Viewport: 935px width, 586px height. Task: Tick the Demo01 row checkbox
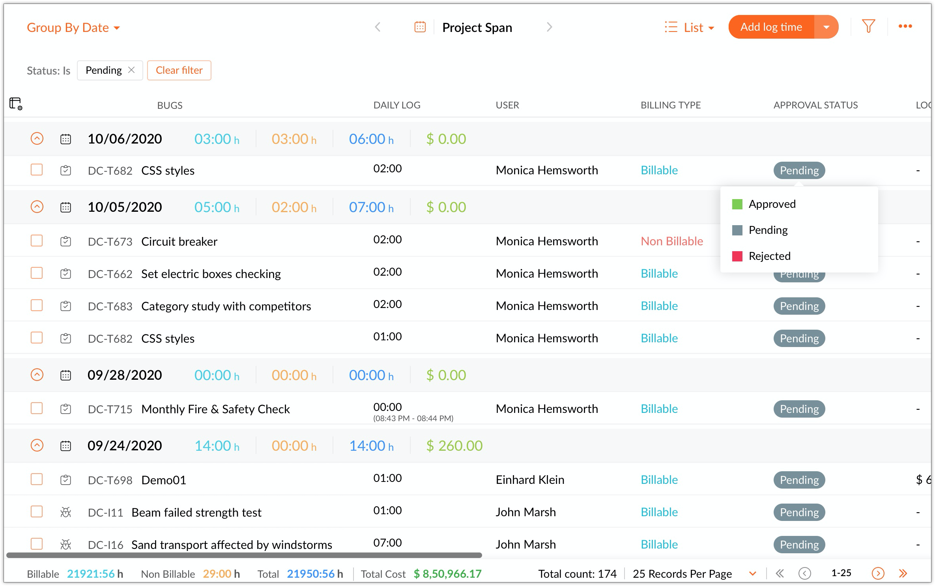(x=37, y=480)
